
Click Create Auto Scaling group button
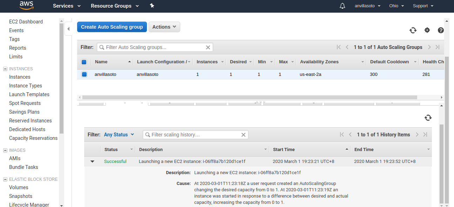[112, 27]
